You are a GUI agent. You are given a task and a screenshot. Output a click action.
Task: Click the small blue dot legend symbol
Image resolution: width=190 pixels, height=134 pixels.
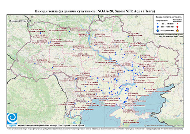point(158,24)
